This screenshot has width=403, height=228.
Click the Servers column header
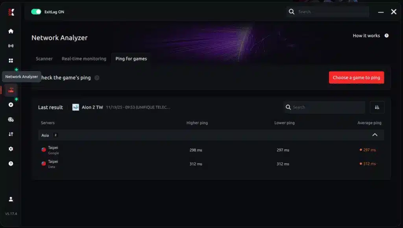pos(48,123)
